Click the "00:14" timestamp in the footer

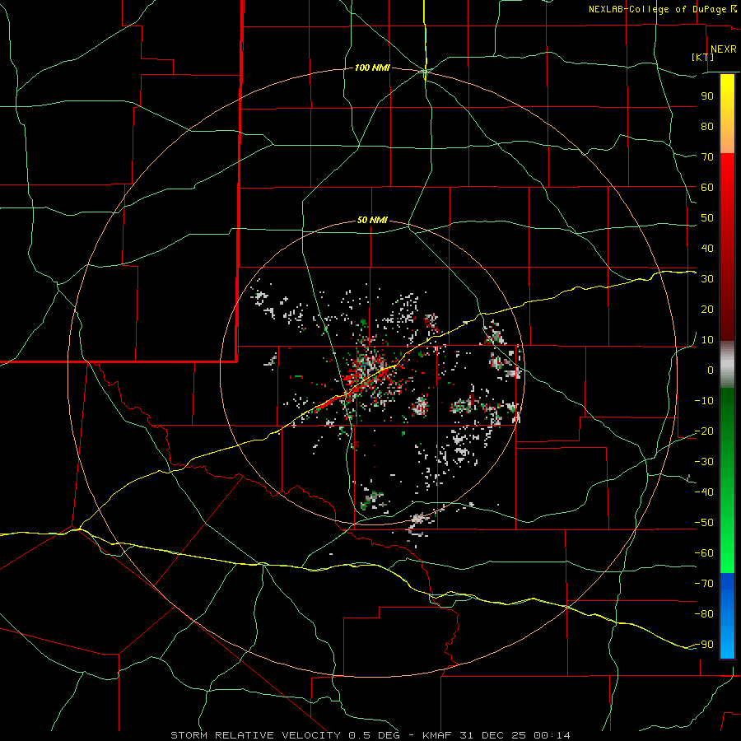pos(552,735)
